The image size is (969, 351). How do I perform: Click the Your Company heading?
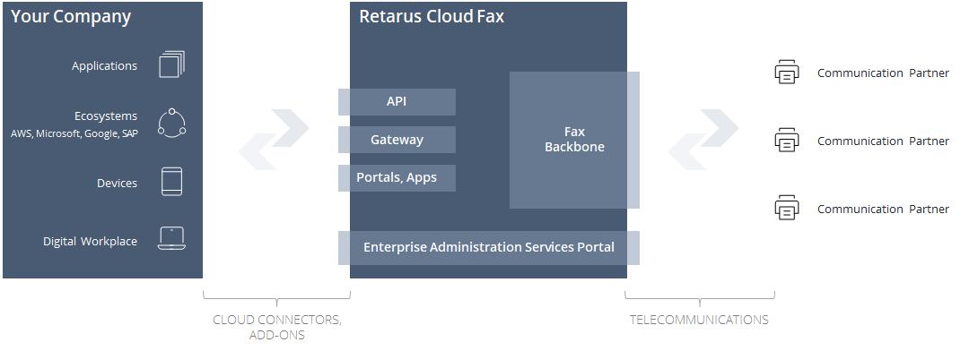(x=71, y=17)
